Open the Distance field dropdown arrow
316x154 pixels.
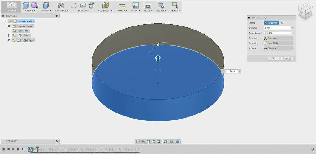pyautogui.click(x=292, y=28)
